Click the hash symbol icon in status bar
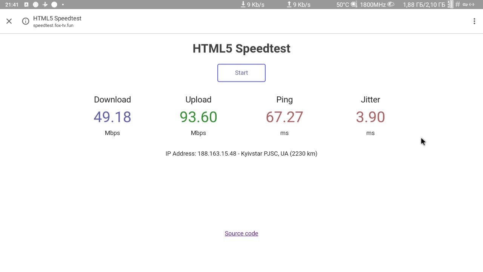This screenshot has height=272, width=483. (x=458, y=5)
